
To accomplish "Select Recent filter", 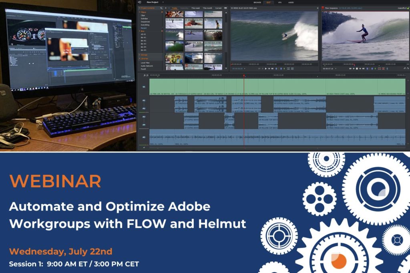I will click(144, 28).
